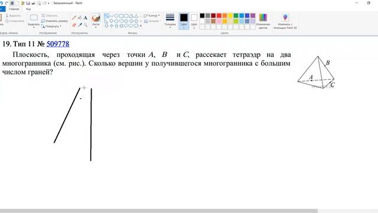Viewport: 378px width, 213px height.
Task: Open the problem link 509778
Action: (58, 44)
